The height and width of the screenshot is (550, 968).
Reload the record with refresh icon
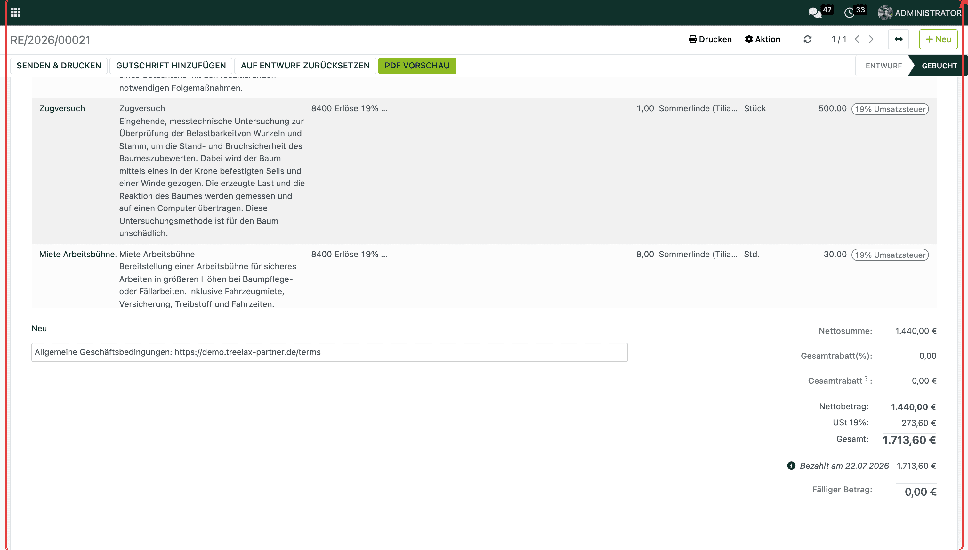(807, 39)
